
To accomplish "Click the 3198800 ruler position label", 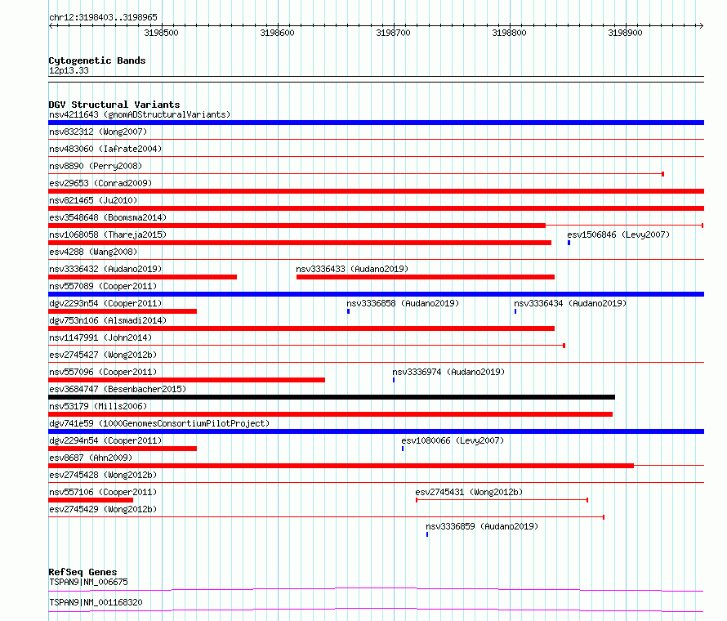I will [509, 33].
